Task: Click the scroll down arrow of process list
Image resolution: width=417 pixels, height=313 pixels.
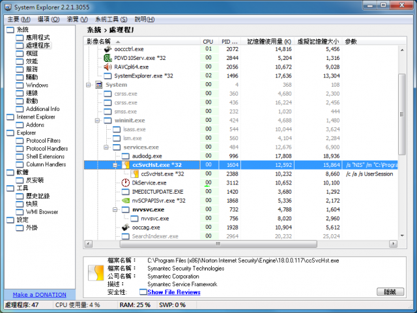Action: point(402,235)
